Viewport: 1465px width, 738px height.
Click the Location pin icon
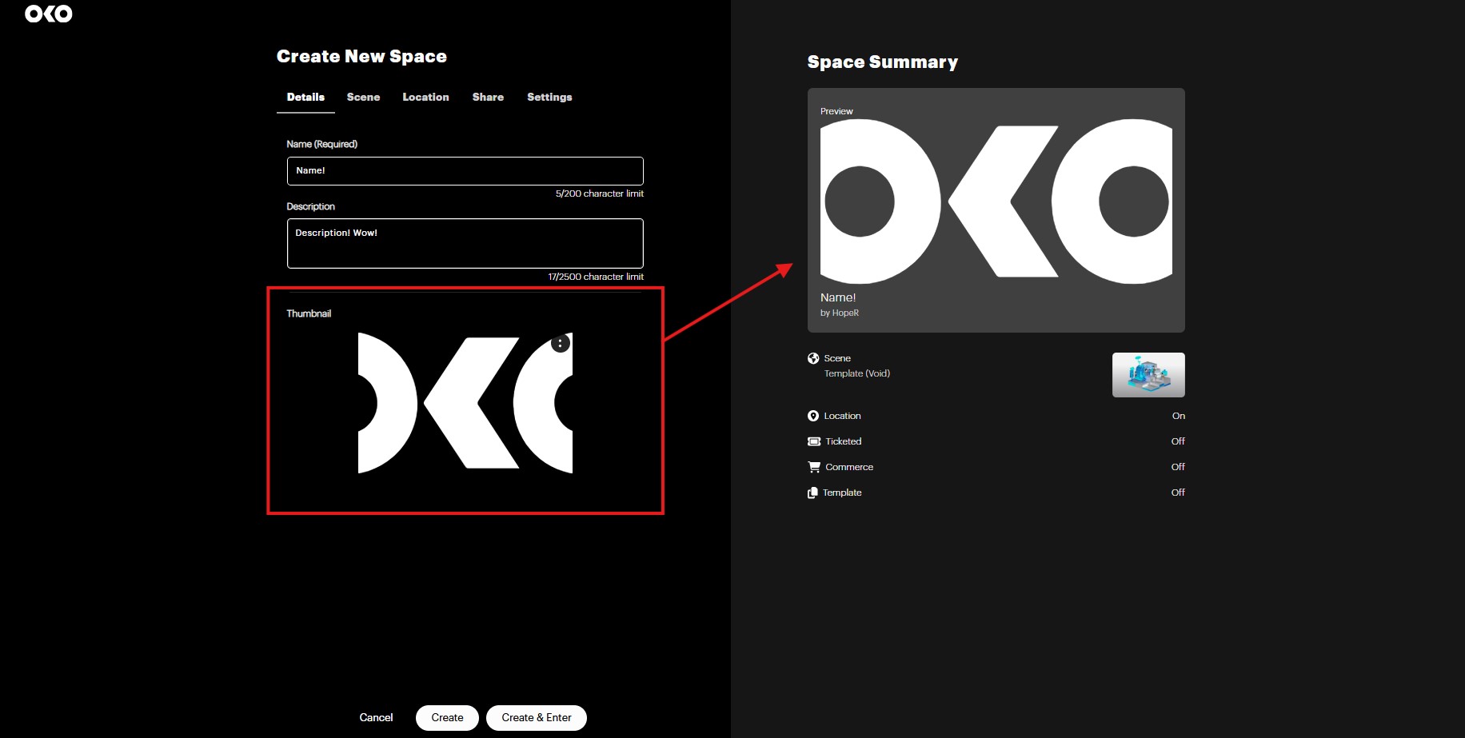[813, 416]
